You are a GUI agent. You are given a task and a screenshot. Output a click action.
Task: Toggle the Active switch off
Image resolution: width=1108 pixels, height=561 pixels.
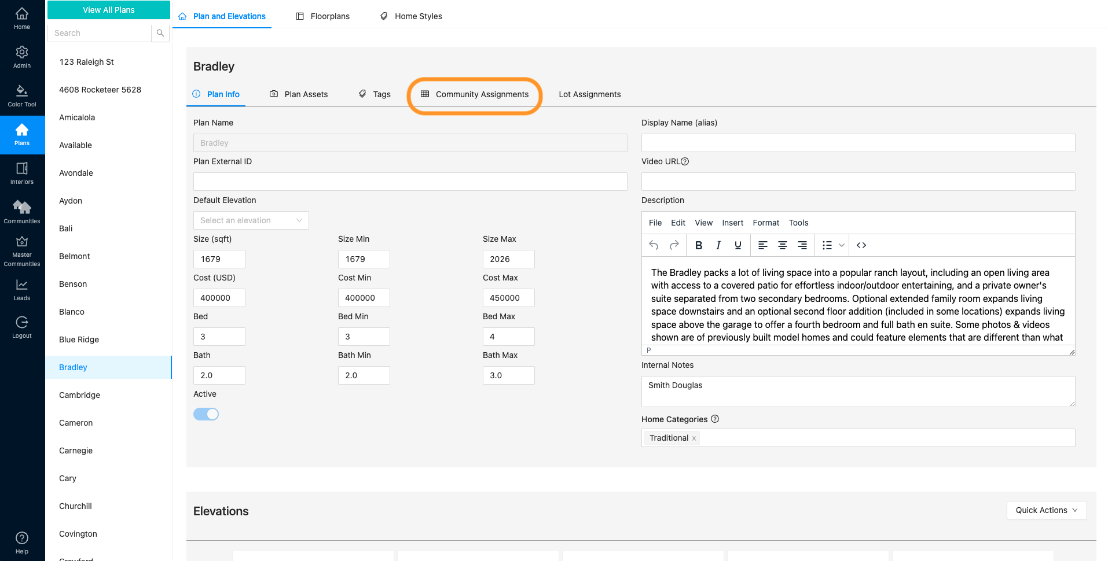click(x=206, y=414)
